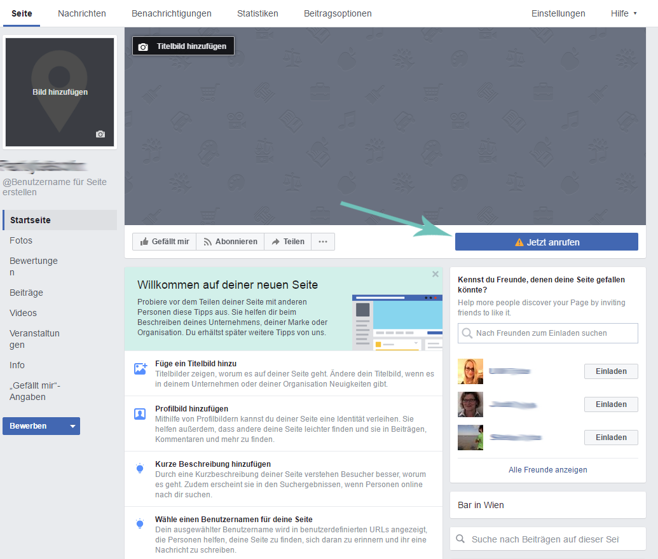Click Willkommen auf deiner neuen Seite heading
This screenshot has width=658, height=559.
228,285
